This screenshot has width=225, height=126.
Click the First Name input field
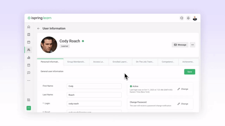pos(94,86)
